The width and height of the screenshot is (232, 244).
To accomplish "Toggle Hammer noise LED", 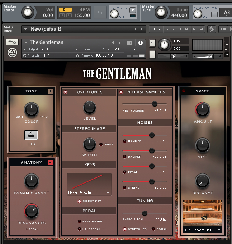I will click(124, 141).
